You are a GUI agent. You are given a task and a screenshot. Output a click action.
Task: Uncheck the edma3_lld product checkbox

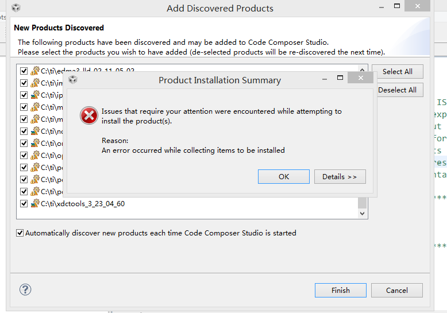[x=24, y=71]
